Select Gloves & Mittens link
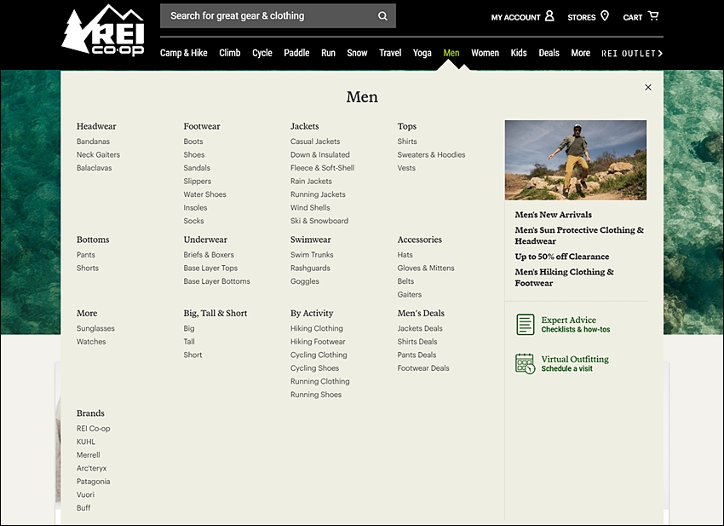Screen dimensions: 724x526 tap(426, 268)
